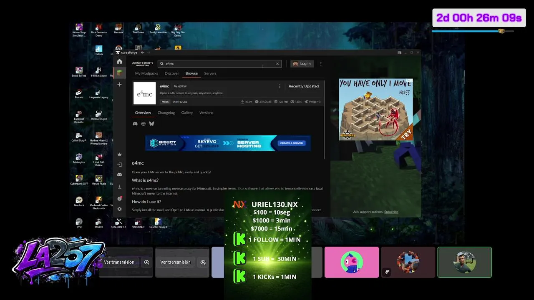Open the Discord icon in CurseForge sidebar
This screenshot has height=300, width=534.
[119, 175]
